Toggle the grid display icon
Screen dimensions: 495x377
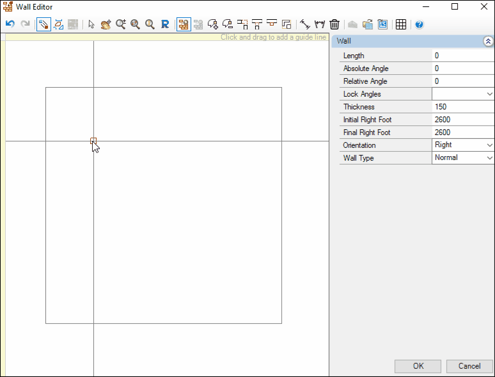click(401, 24)
